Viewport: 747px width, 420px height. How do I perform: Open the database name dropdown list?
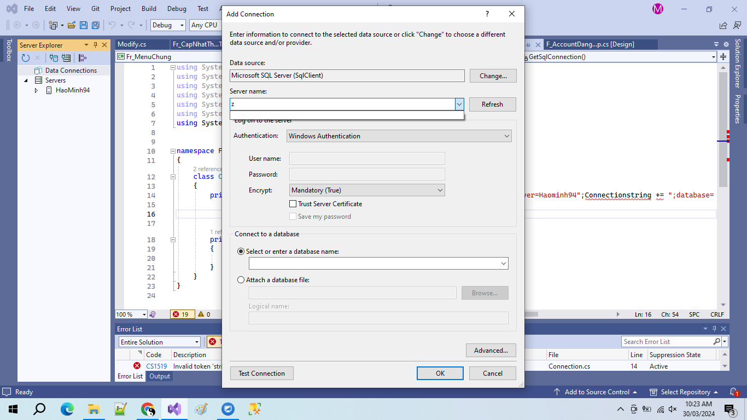pos(504,264)
